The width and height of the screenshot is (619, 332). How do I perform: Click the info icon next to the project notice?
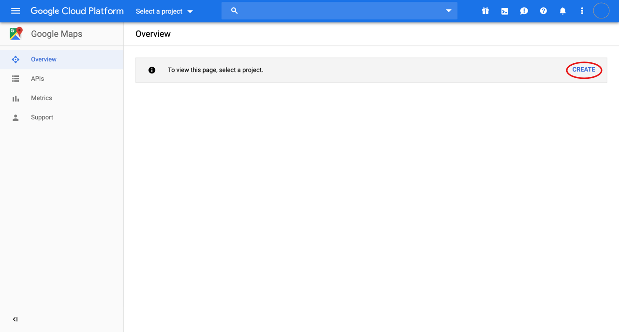(x=151, y=70)
